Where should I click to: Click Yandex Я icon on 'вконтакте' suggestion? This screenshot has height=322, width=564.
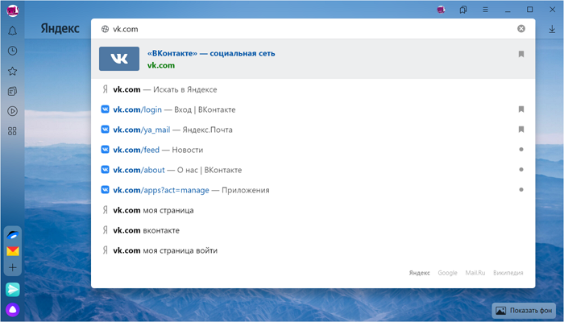[x=105, y=230]
